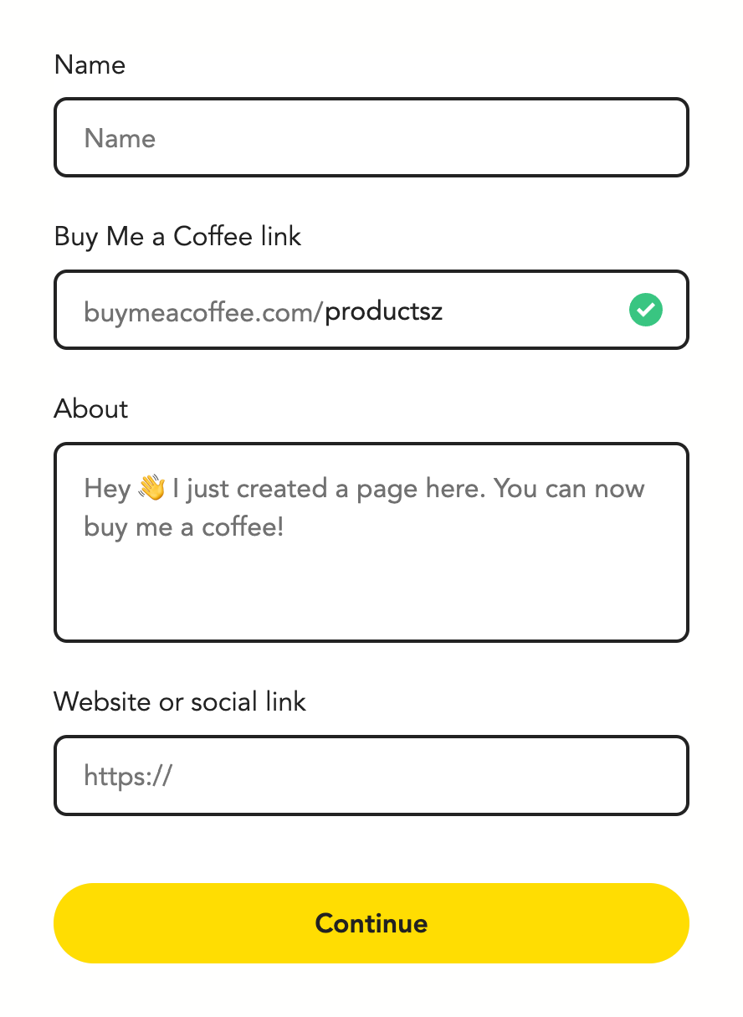Click the 'About' section label

click(90, 409)
